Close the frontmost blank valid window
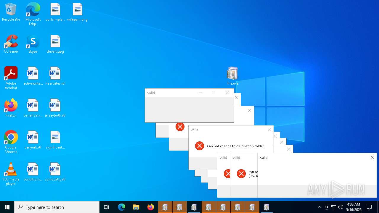The image size is (379, 213). click(372, 157)
